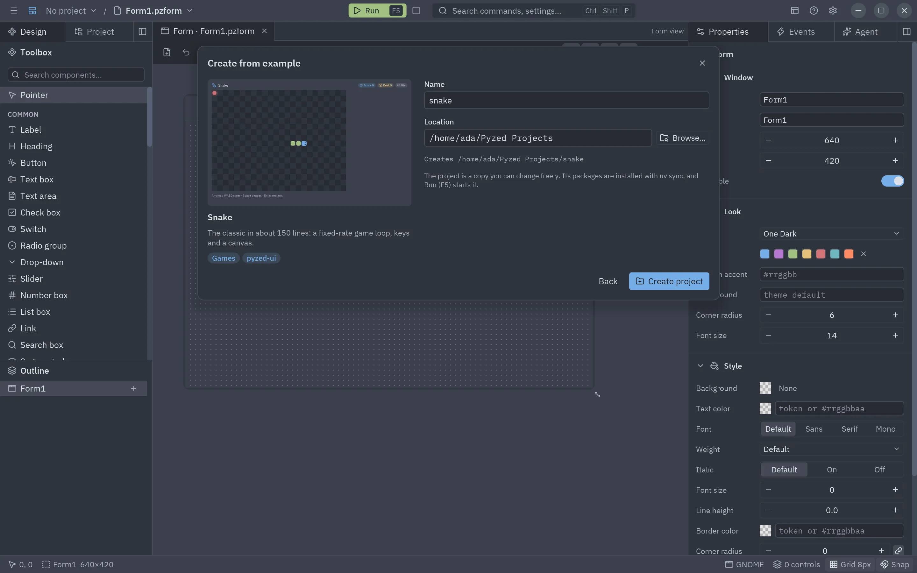Open the One Dark theme dropdown

coord(831,234)
